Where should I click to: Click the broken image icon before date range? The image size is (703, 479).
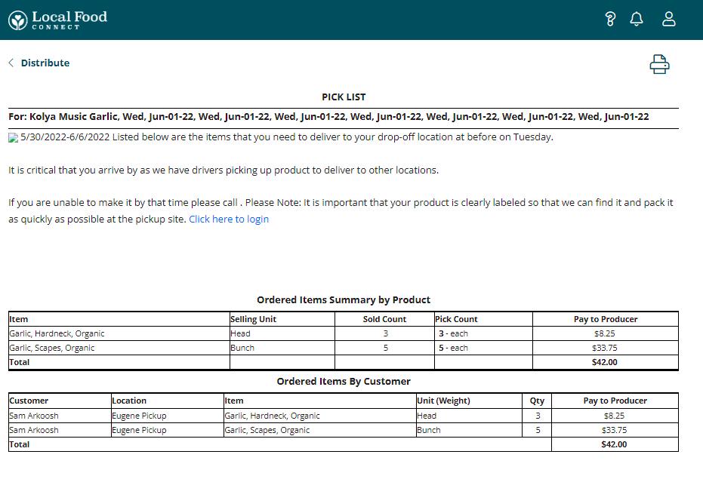[13, 138]
